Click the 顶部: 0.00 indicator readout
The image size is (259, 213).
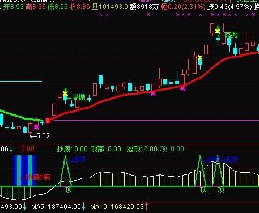click(x=106, y=149)
